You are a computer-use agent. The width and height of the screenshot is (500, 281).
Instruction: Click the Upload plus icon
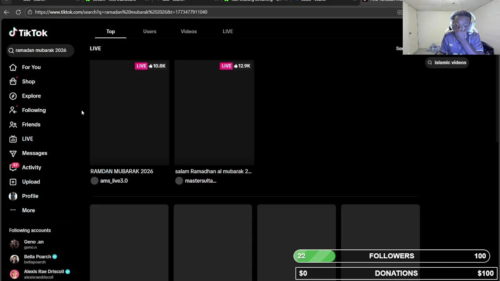tap(13, 182)
